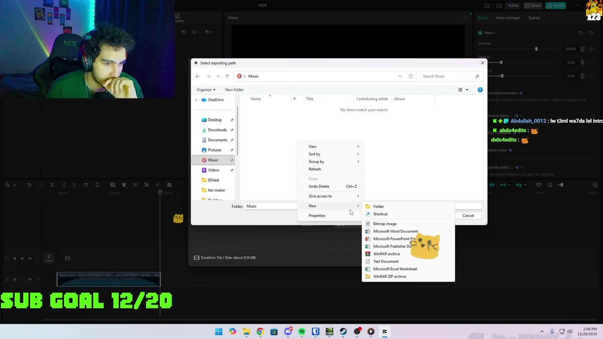Open Google Chrome from the taskbar
Viewport: 603px width, 339px height.
(x=260, y=331)
